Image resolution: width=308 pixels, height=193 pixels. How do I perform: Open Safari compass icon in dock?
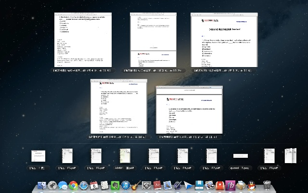84,185
